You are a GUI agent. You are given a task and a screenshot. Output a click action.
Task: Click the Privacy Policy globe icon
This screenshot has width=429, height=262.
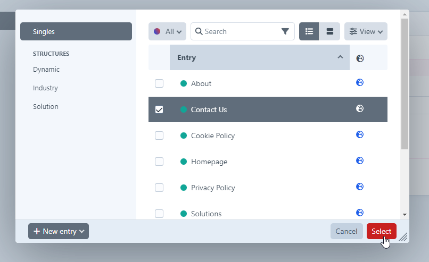360,187
